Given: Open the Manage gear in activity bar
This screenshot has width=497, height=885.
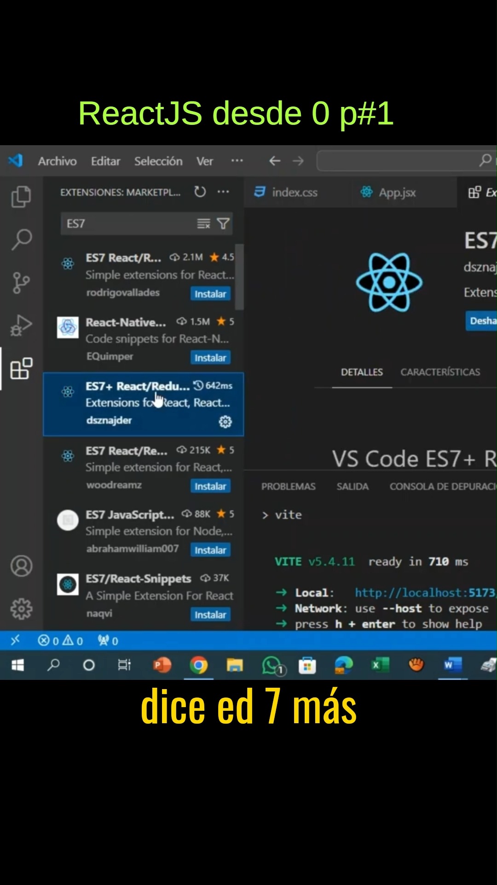Looking at the screenshot, I should pyautogui.click(x=21, y=609).
